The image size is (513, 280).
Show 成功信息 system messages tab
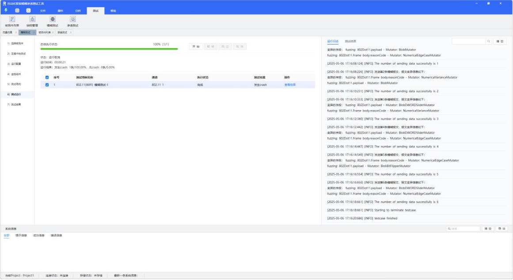click(x=38, y=235)
